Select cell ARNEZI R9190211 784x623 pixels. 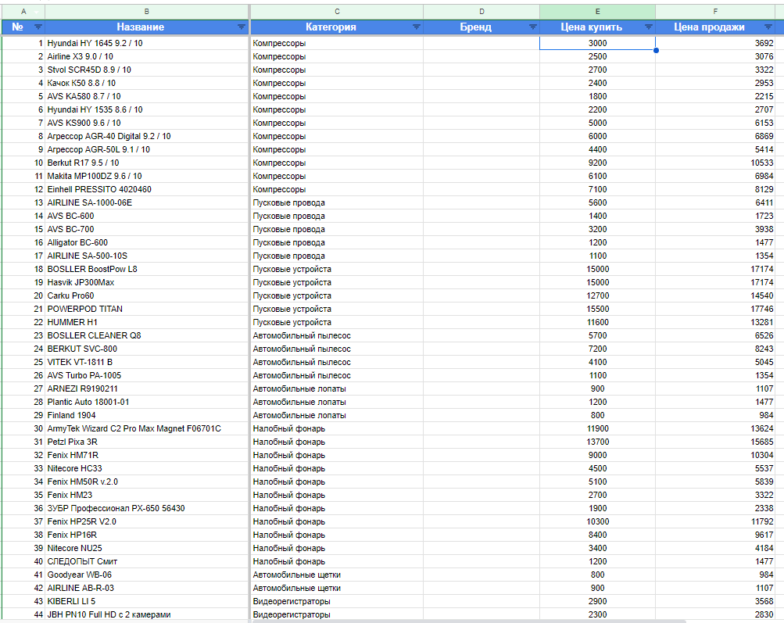click(146, 388)
